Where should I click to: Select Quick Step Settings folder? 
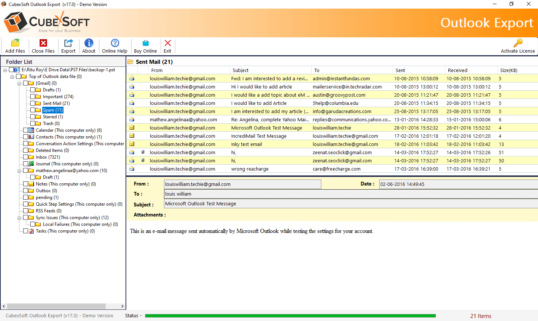[x=79, y=204]
